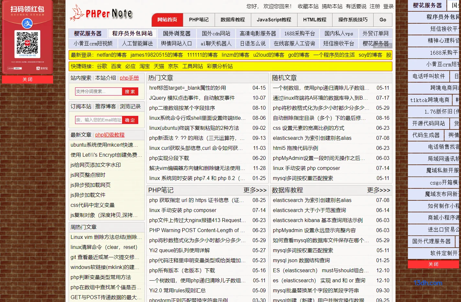Click 更多>>> beside PHP笔记 heading
The width and height of the screenshot is (461, 302).
point(255,190)
